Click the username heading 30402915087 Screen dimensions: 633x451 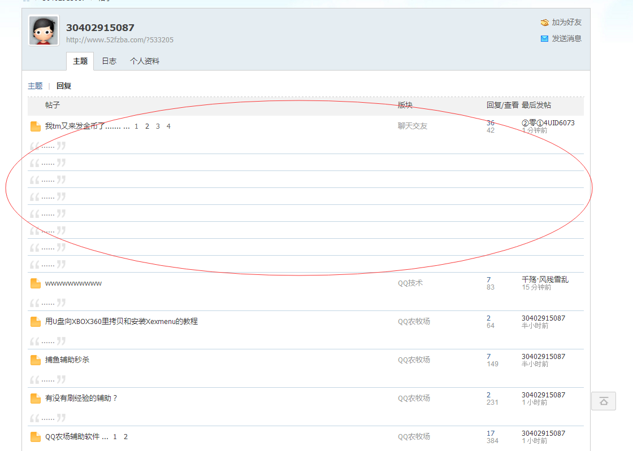[x=100, y=28]
